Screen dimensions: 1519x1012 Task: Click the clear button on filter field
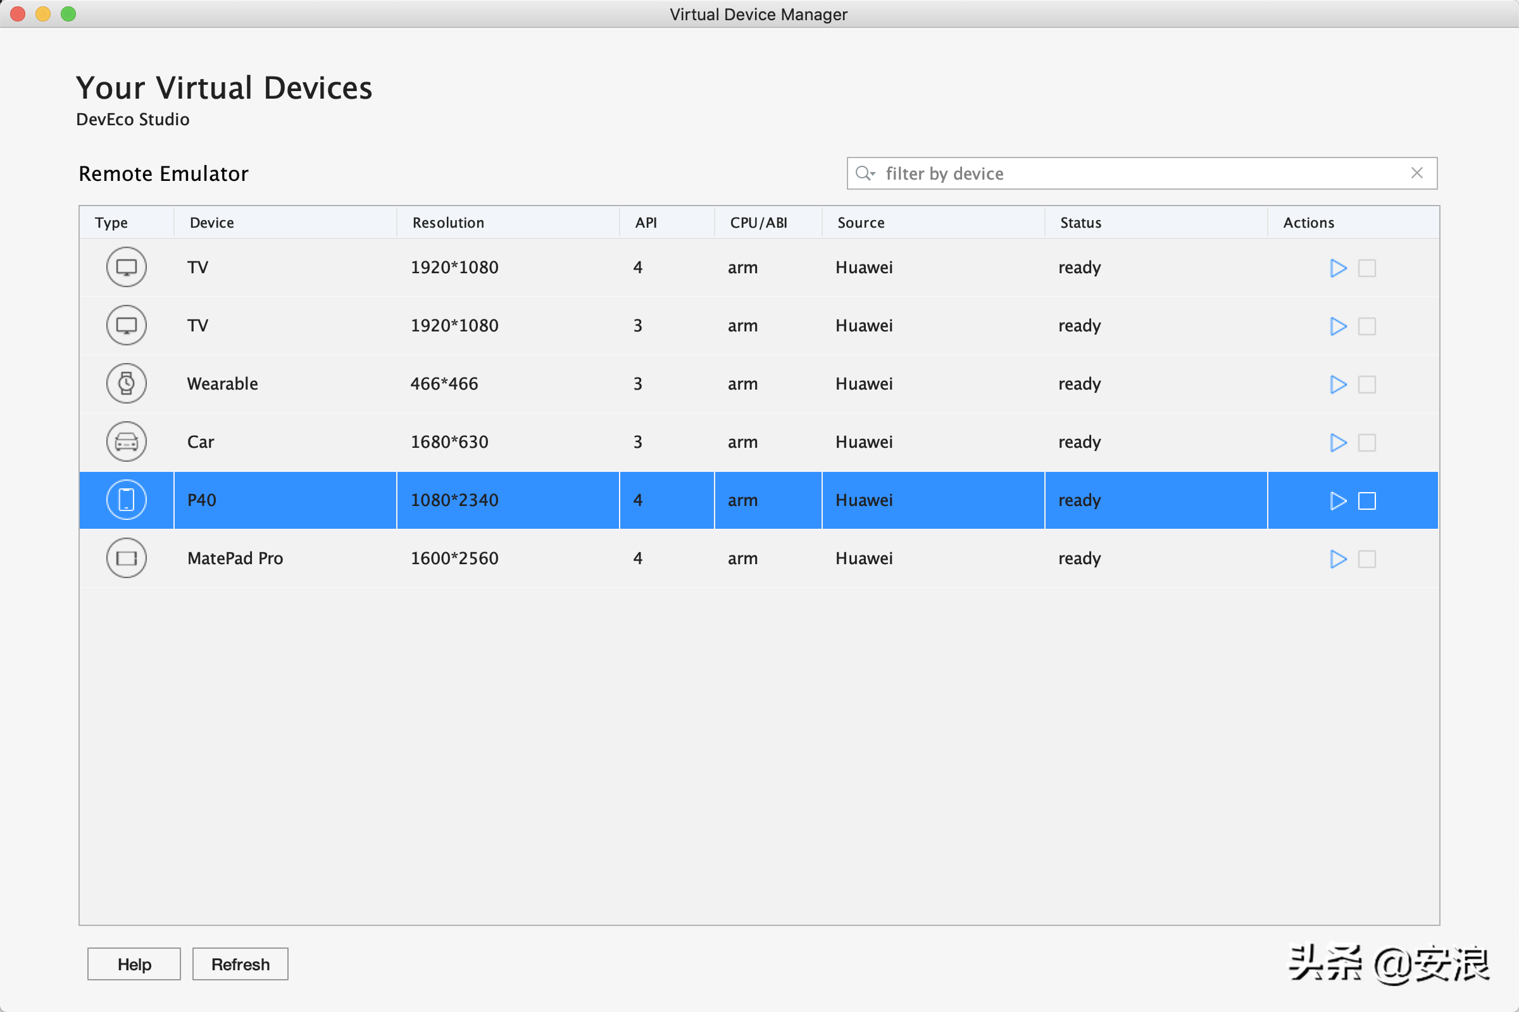coord(1417,173)
